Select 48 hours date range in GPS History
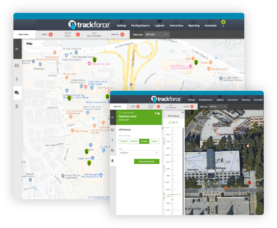277x228 pixels. tap(134, 141)
